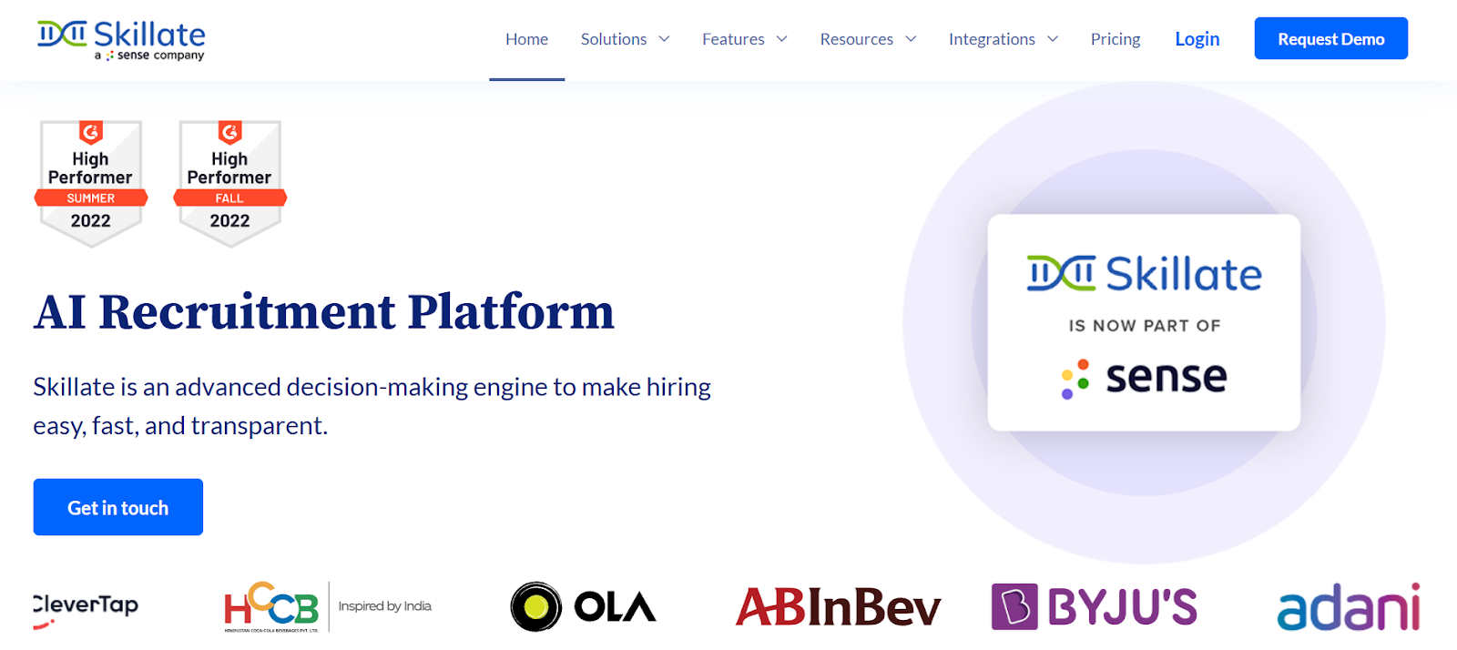The image size is (1457, 650).
Task: Click the HCCB Inspired by India logo
Action: coord(328,606)
